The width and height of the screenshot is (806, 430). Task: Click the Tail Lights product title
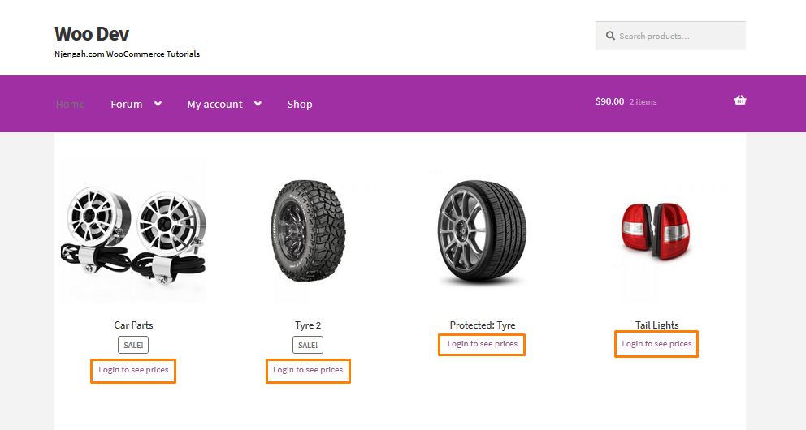pyautogui.click(x=656, y=325)
